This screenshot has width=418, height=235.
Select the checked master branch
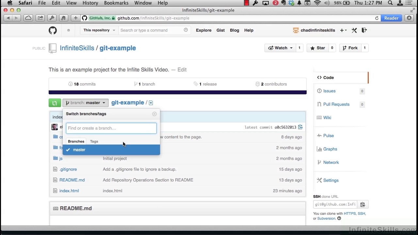pyautogui.click(x=111, y=150)
